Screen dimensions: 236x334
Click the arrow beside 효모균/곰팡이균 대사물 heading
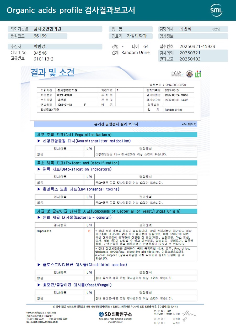click(39, 285)
